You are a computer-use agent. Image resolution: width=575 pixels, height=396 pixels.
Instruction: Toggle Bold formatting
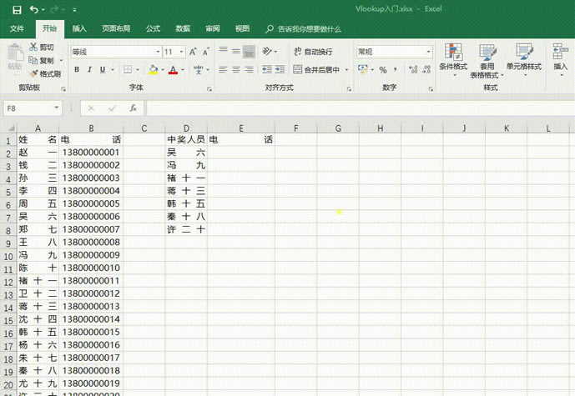pyautogui.click(x=77, y=69)
